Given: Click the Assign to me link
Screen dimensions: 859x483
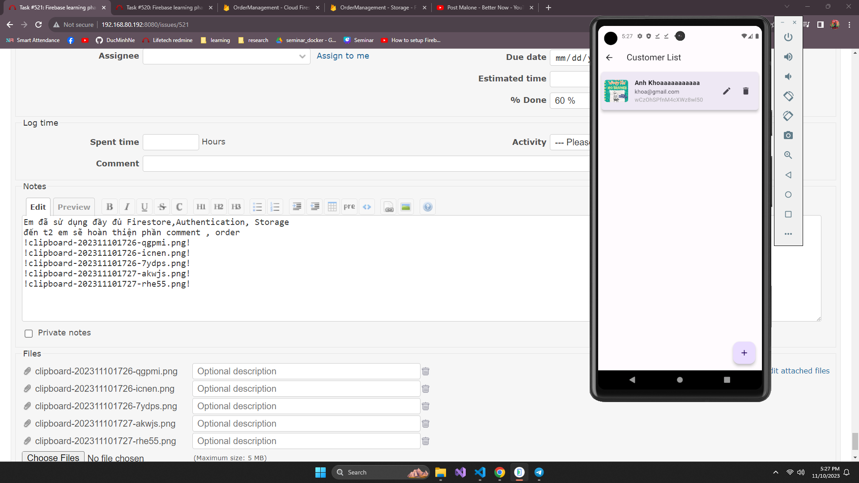Looking at the screenshot, I should [x=343, y=56].
